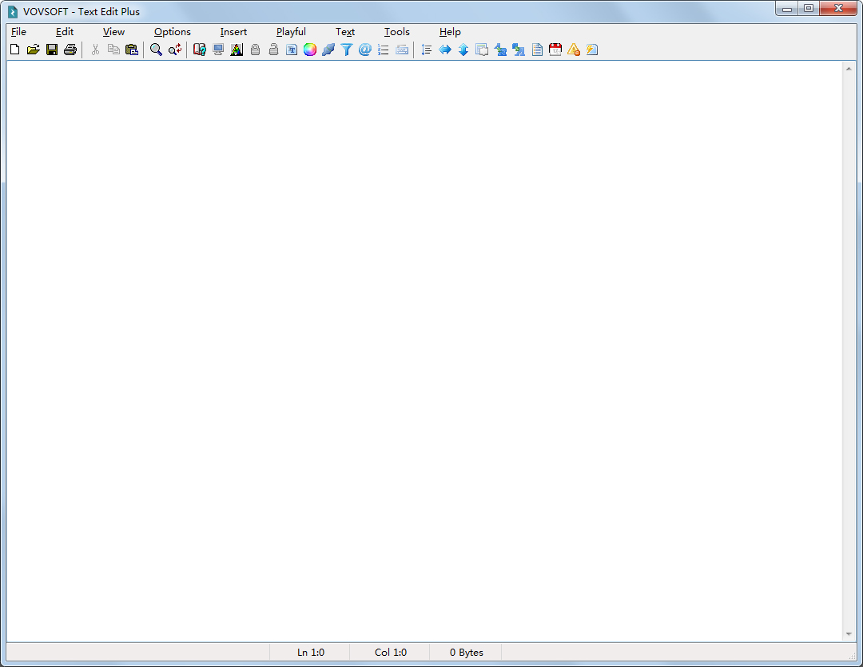Image resolution: width=863 pixels, height=667 pixels.
Task: Click the second blue A character-convert icon
Action: [519, 50]
